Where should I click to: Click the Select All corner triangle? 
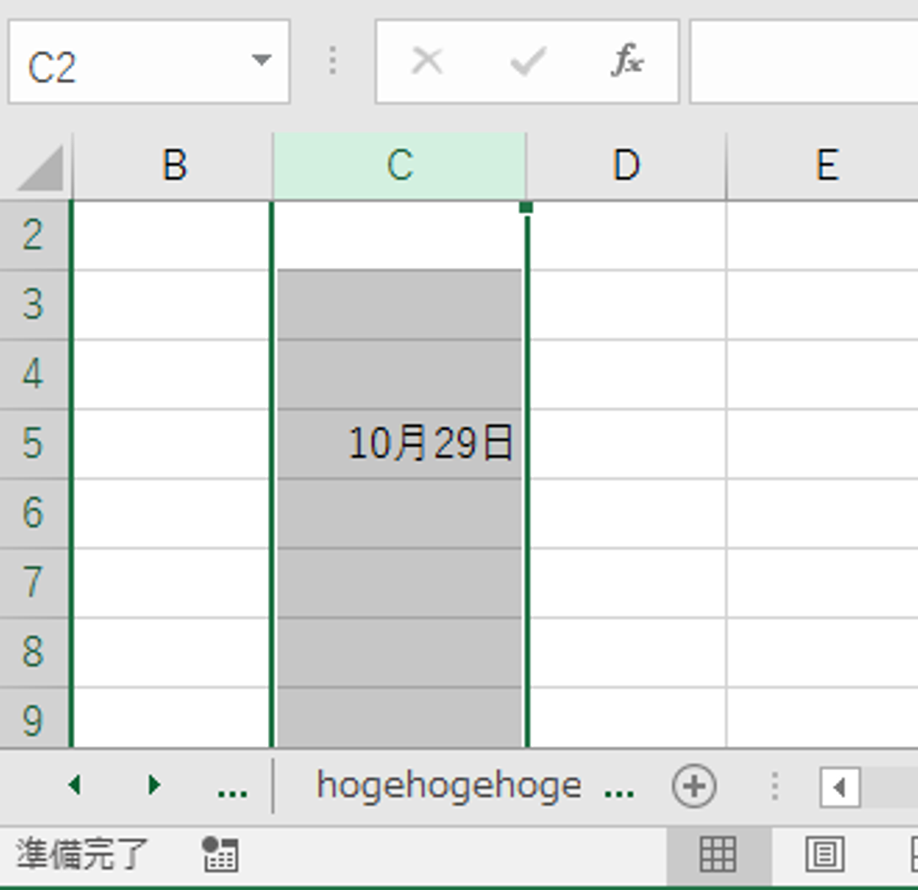pyautogui.click(x=41, y=168)
